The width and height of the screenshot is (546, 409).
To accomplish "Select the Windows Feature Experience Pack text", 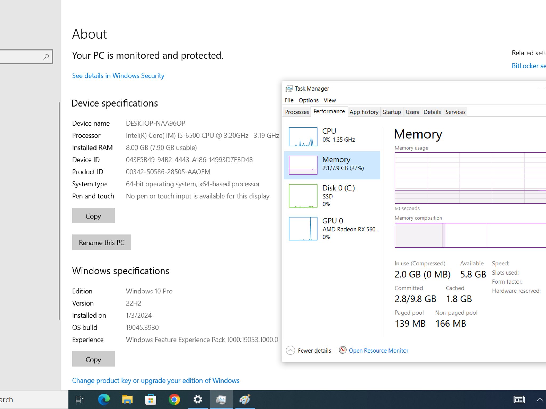I will point(202,340).
